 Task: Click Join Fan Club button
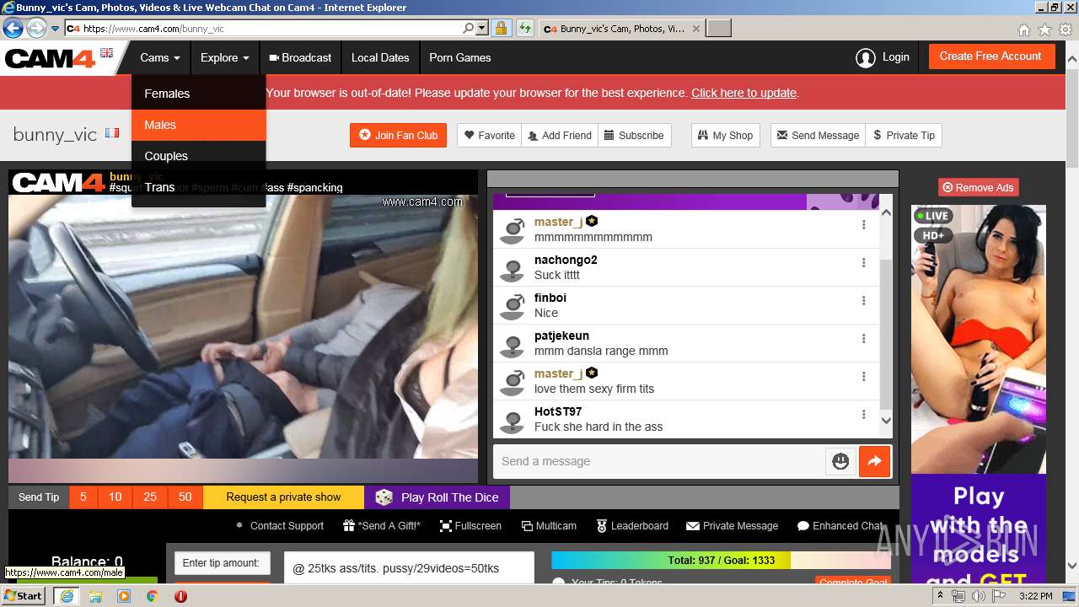tap(398, 135)
